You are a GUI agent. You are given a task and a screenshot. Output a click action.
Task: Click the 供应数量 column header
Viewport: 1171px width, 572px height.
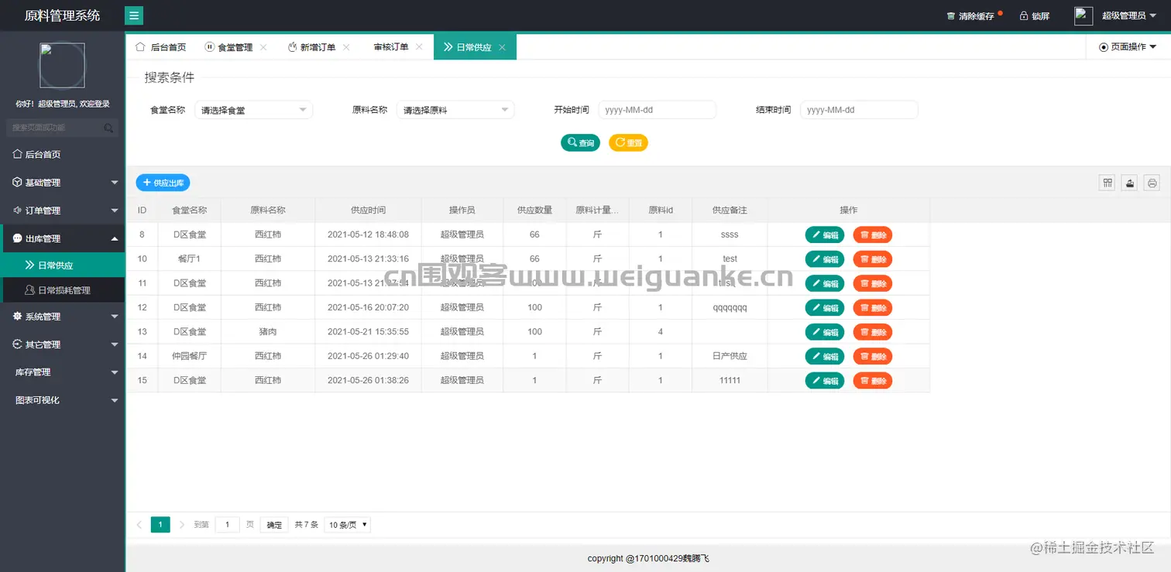coord(534,211)
